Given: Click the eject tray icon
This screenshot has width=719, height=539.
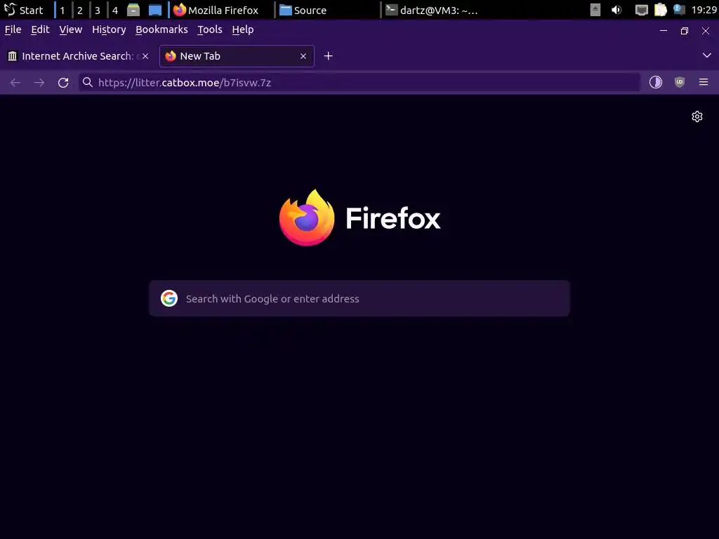Looking at the screenshot, I should click(595, 10).
